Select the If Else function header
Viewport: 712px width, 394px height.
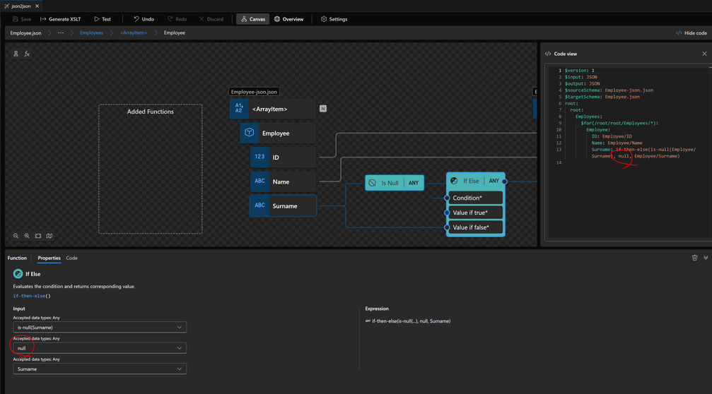click(475, 181)
